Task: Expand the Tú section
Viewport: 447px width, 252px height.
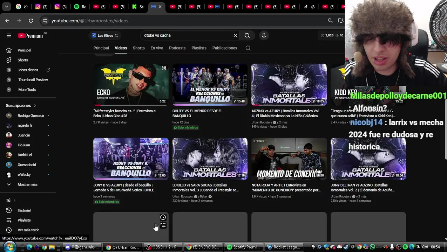Action: (11, 201)
